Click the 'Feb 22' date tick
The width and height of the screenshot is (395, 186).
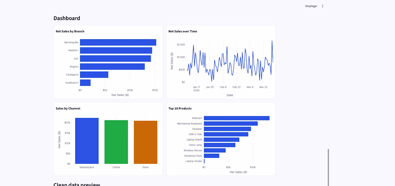click(237, 87)
